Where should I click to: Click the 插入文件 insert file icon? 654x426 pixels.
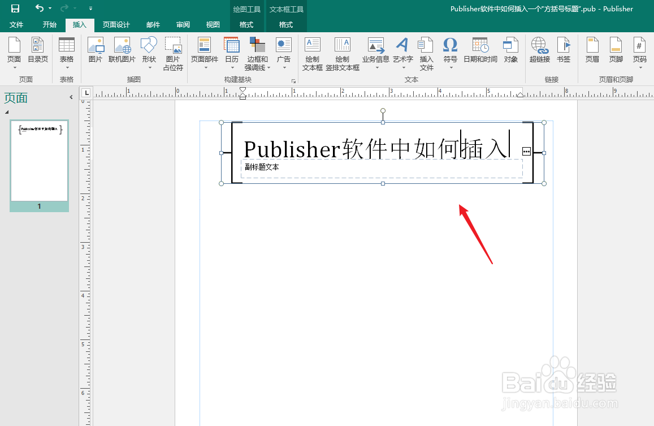point(426,53)
